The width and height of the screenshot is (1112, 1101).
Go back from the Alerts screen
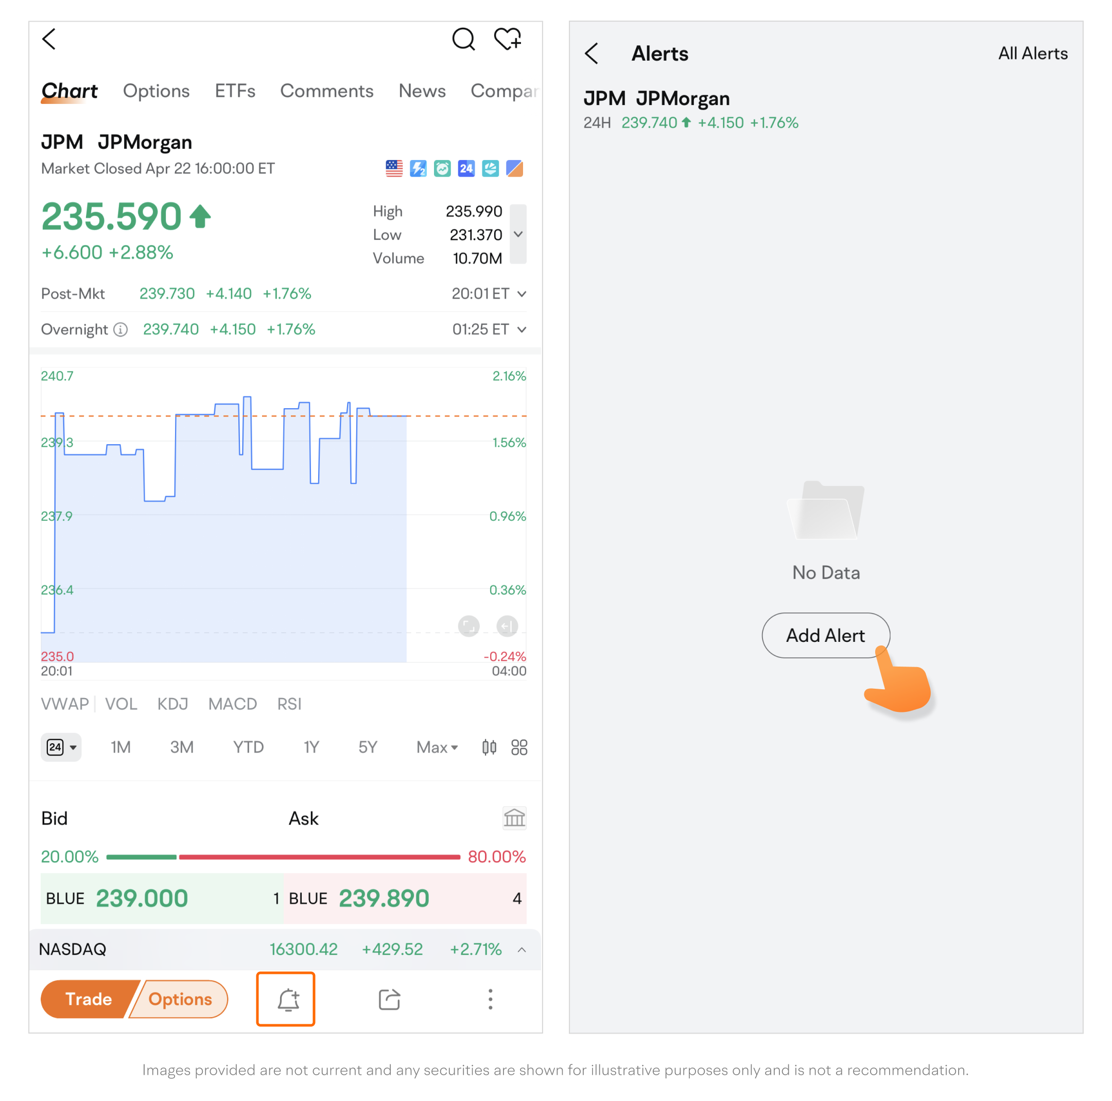[x=592, y=54]
